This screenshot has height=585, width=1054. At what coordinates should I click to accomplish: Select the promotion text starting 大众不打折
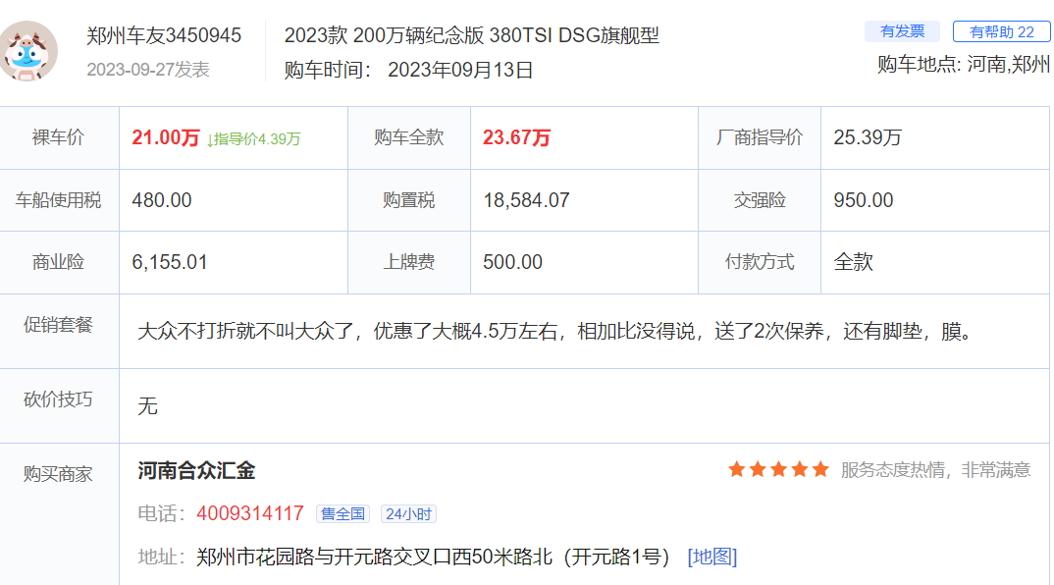click(x=555, y=332)
